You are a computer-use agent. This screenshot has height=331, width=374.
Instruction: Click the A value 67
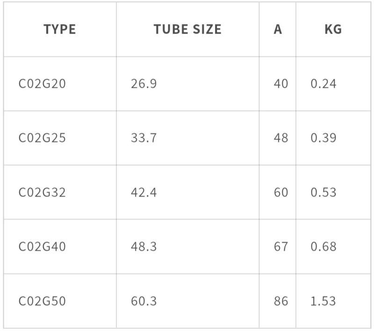(x=281, y=246)
